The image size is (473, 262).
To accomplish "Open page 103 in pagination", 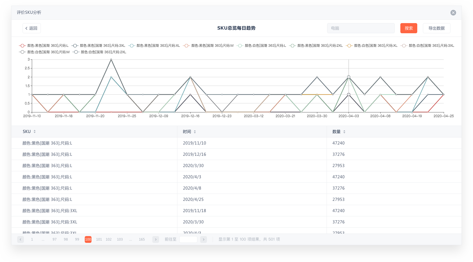I will coord(120,239).
